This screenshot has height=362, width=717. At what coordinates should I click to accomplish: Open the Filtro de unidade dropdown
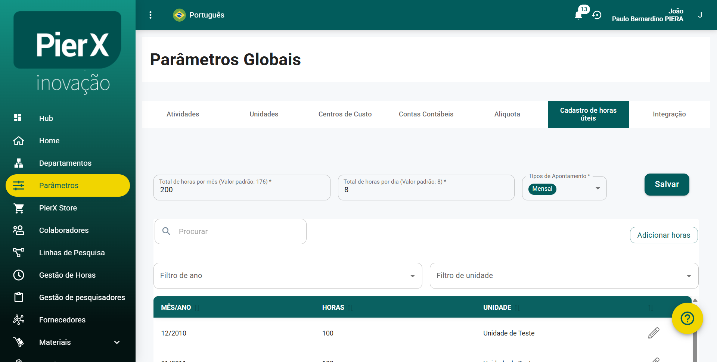pyautogui.click(x=564, y=276)
